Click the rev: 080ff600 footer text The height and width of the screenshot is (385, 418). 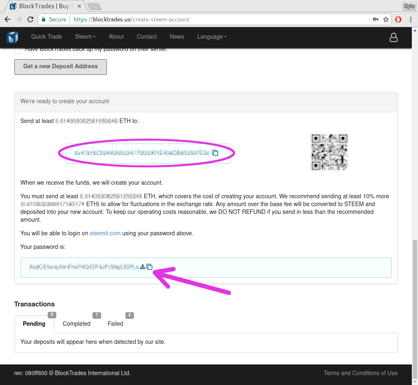72,373
